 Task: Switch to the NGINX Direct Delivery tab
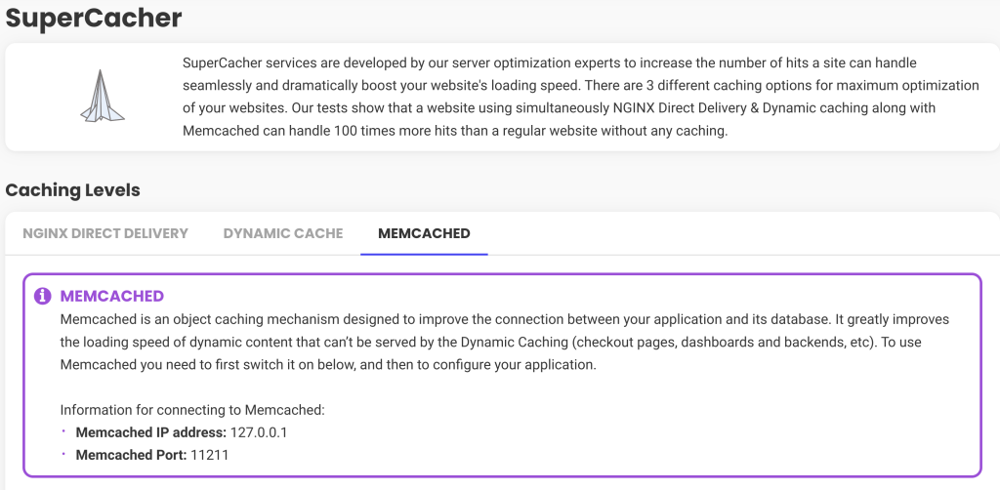tap(105, 233)
